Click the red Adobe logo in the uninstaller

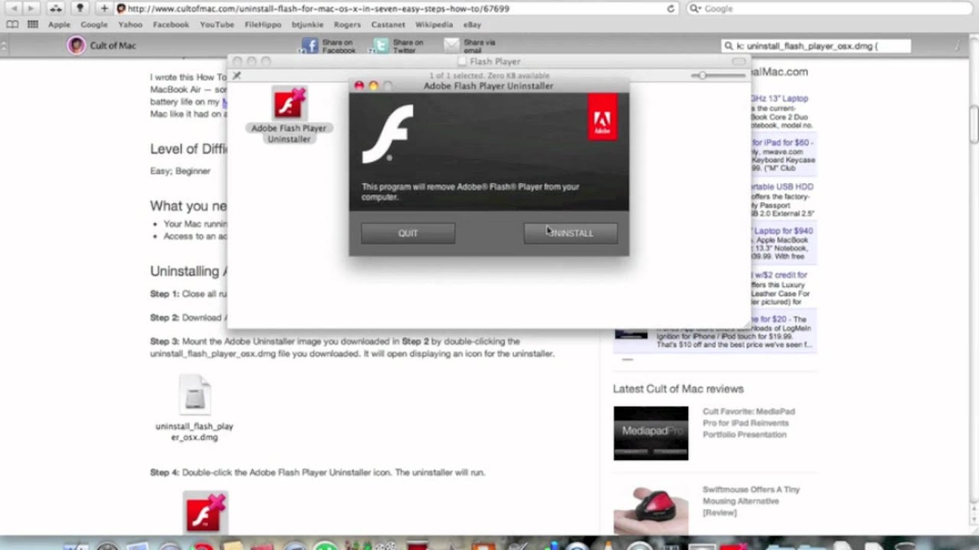(x=602, y=117)
